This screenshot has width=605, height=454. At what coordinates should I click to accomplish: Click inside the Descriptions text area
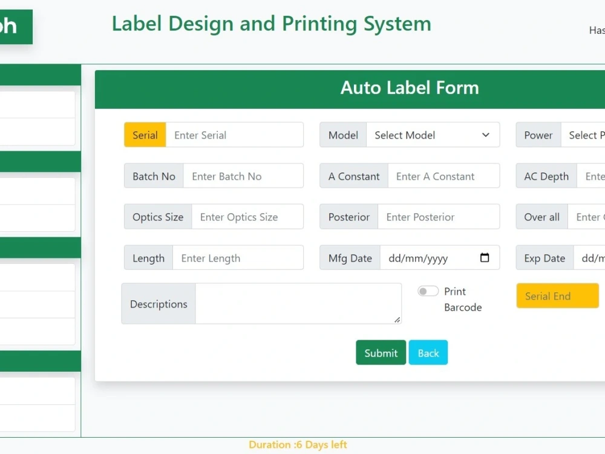click(x=299, y=303)
